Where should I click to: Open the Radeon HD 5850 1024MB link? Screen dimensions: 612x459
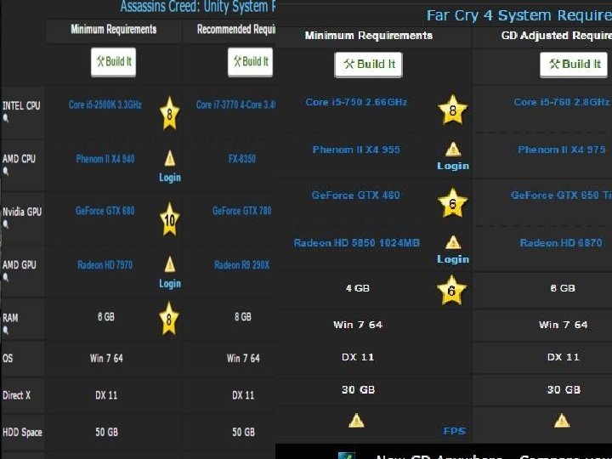tap(357, 243)
